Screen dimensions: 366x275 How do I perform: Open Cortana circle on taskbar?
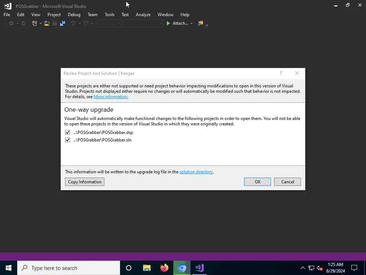pos(129,268)
